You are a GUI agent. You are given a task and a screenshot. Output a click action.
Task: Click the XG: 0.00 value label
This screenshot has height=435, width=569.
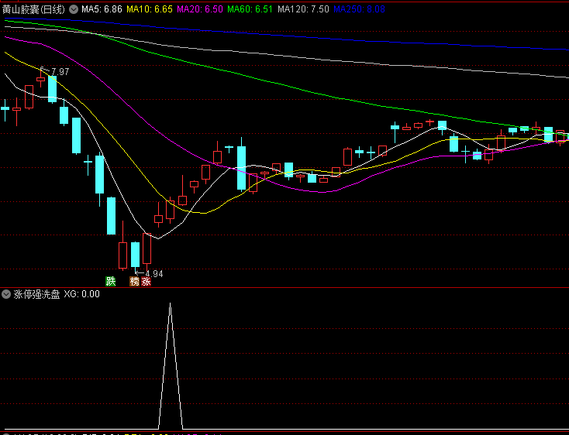[81, 294]
